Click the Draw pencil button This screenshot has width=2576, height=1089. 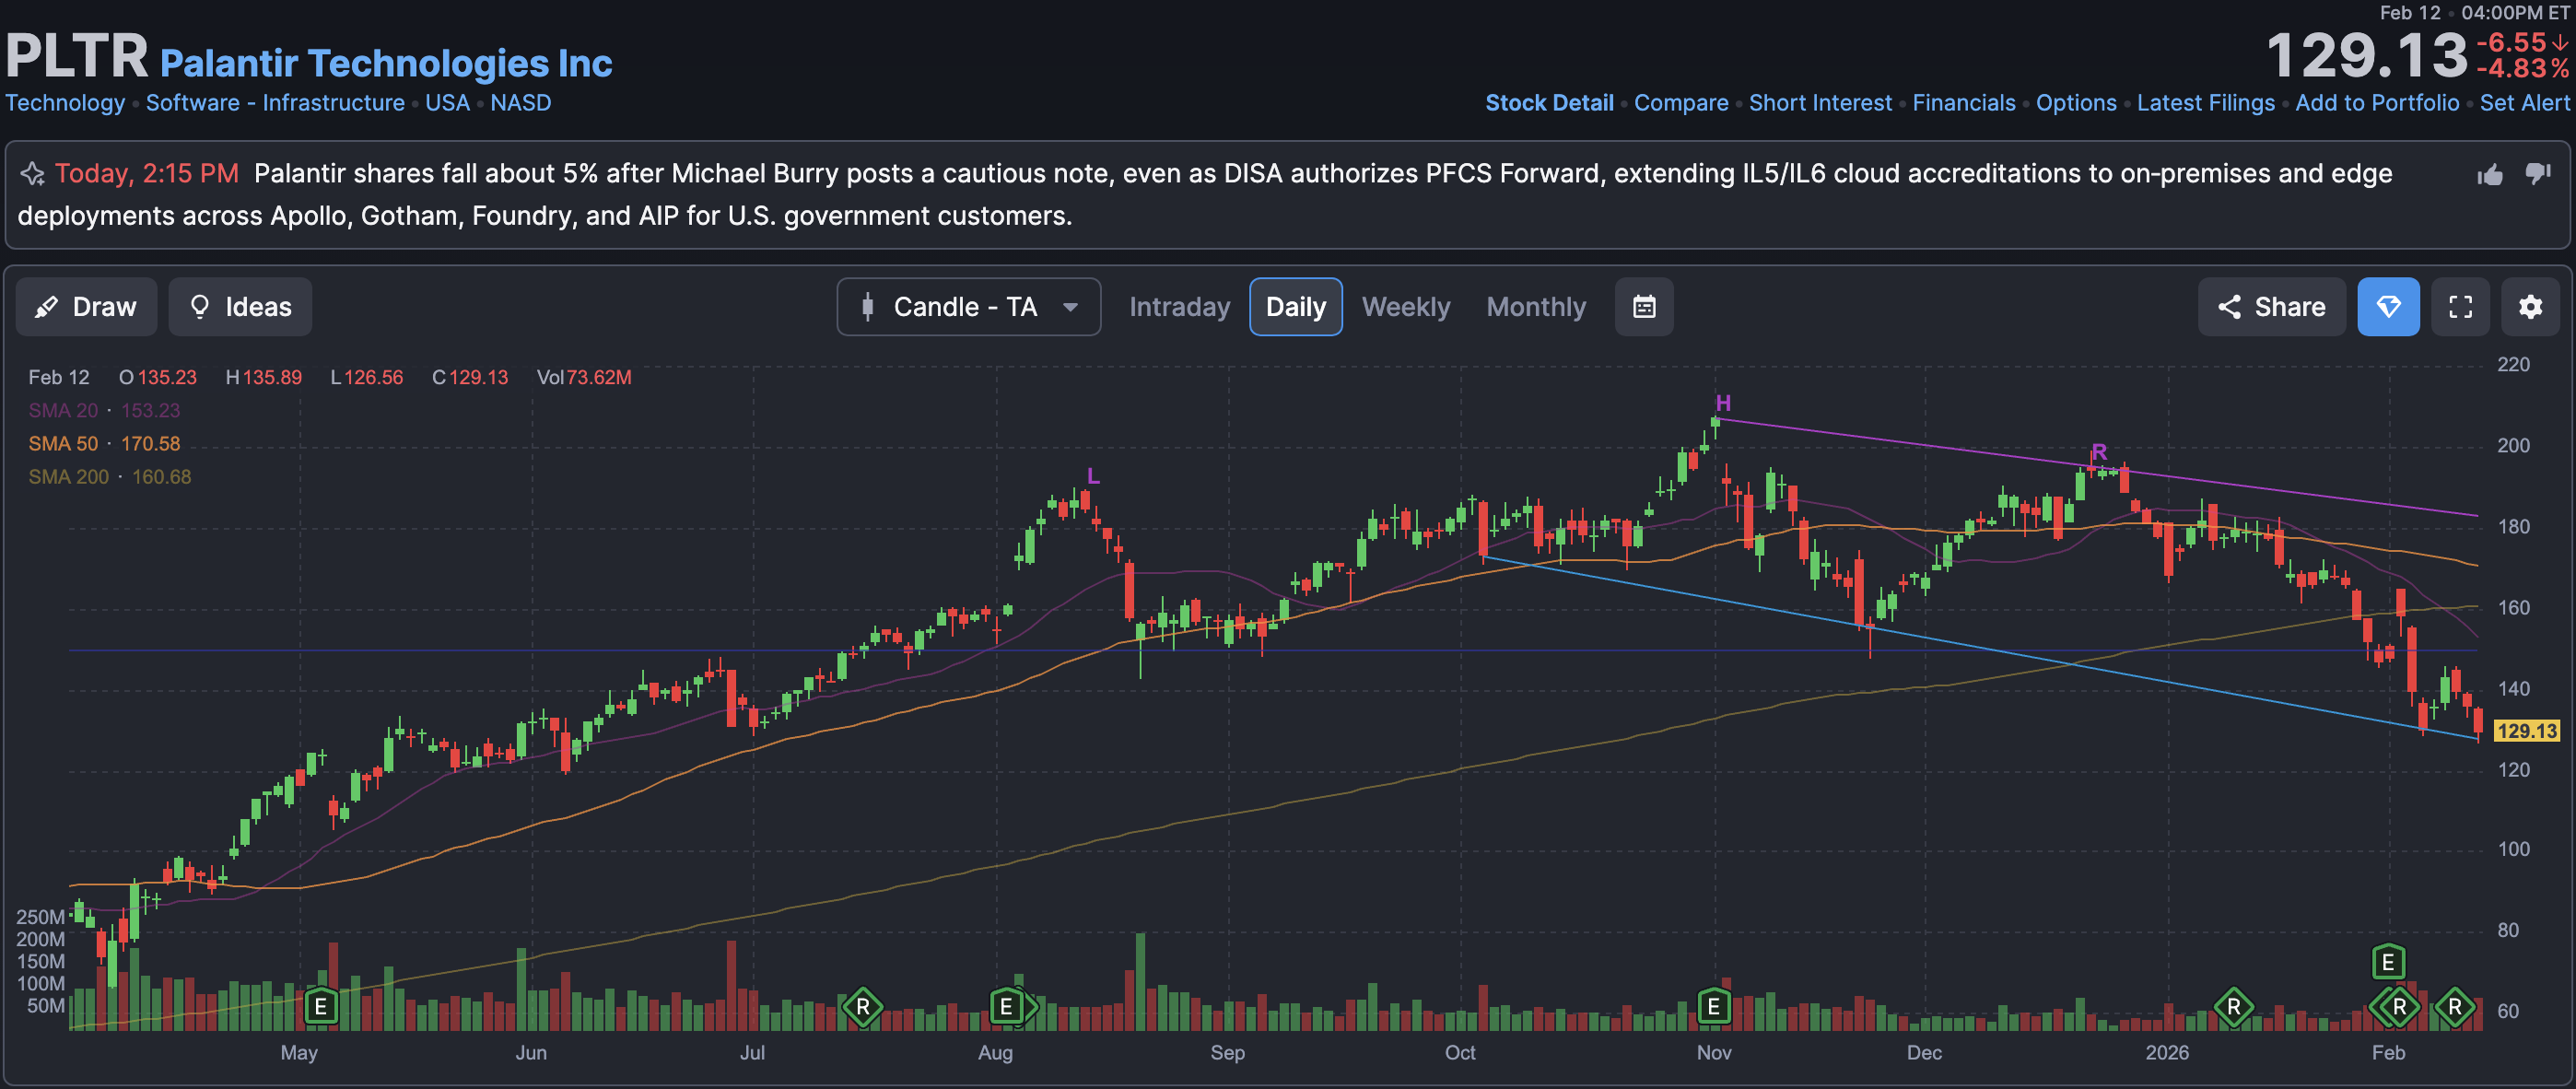pyautogui.click(x=86, y=307)
